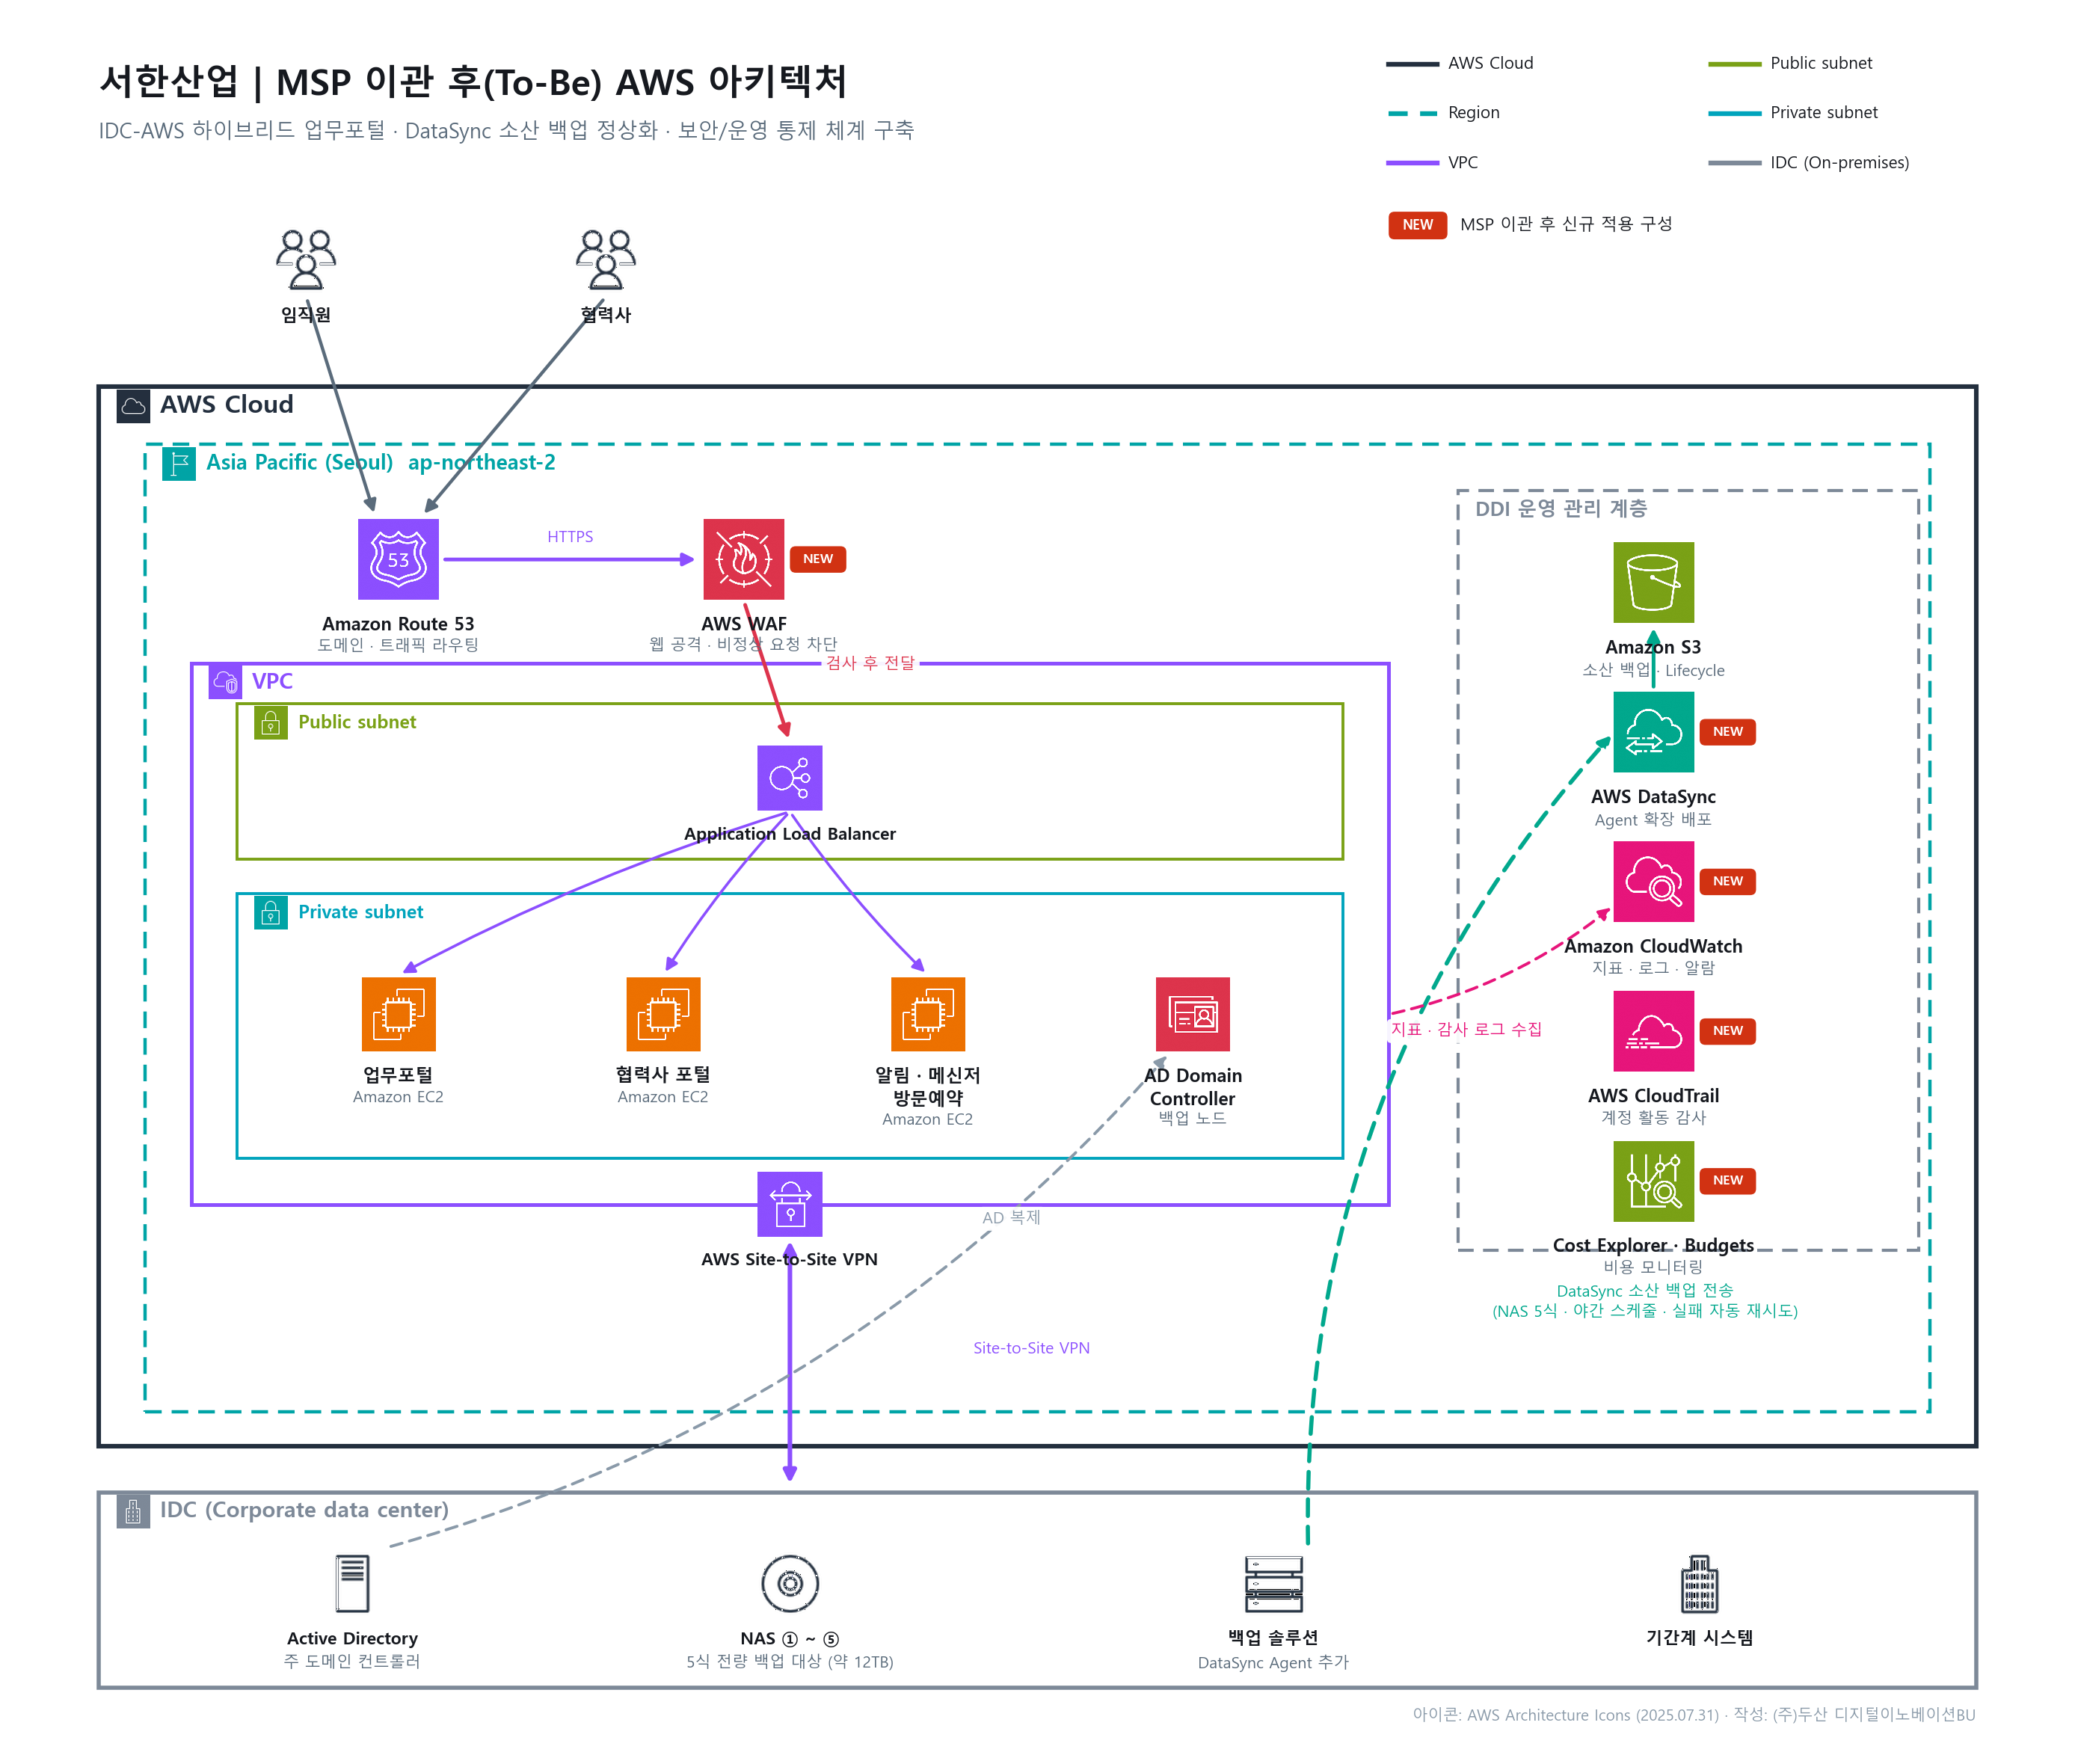
Task: Select the '지표 · 감사 로그 수집' label
Action: tap(1466, 1029)
